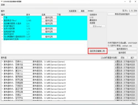138x105 pixels.
Task: Click 设置目录 for Server18
Action: point(119,89)
